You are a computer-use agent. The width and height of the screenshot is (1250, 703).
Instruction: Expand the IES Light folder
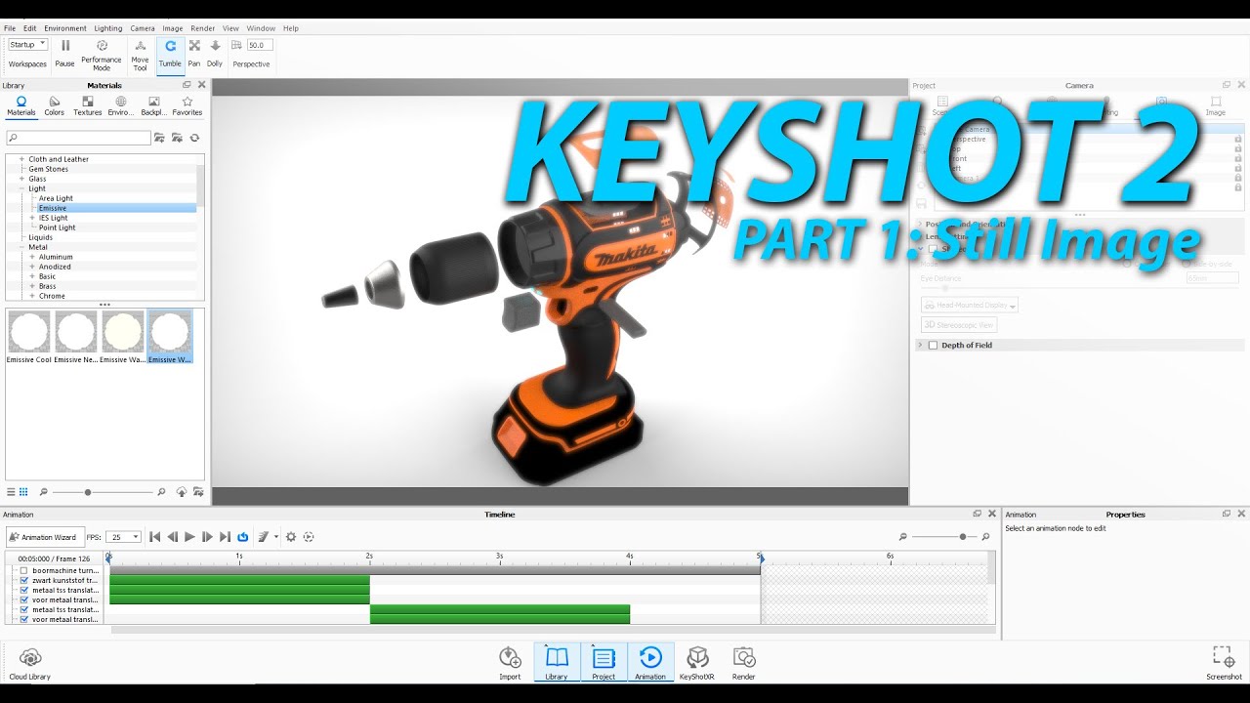(32, 218)
